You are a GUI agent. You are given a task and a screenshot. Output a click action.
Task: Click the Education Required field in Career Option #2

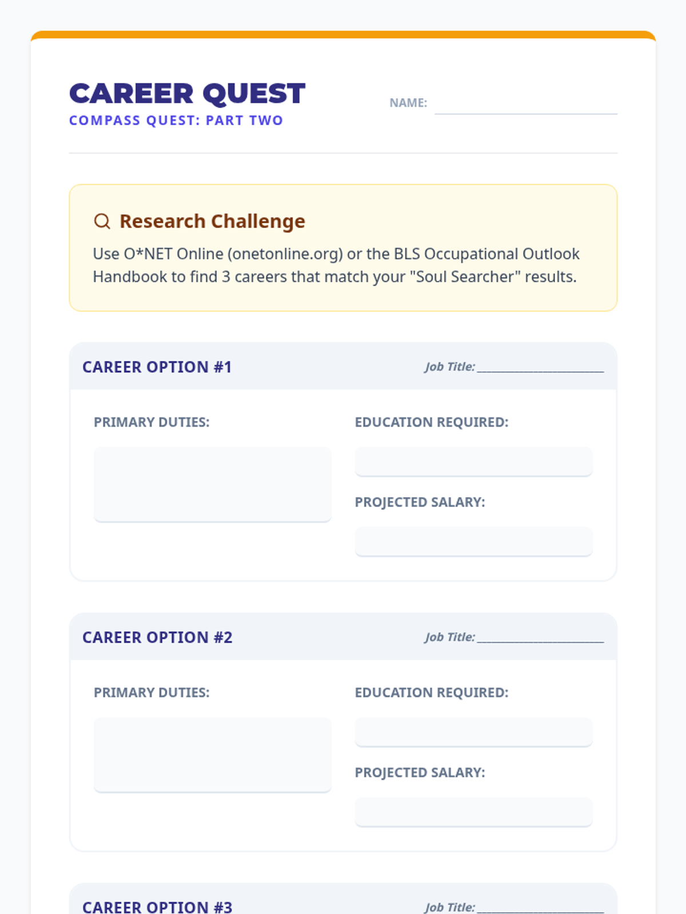[473, 731]
